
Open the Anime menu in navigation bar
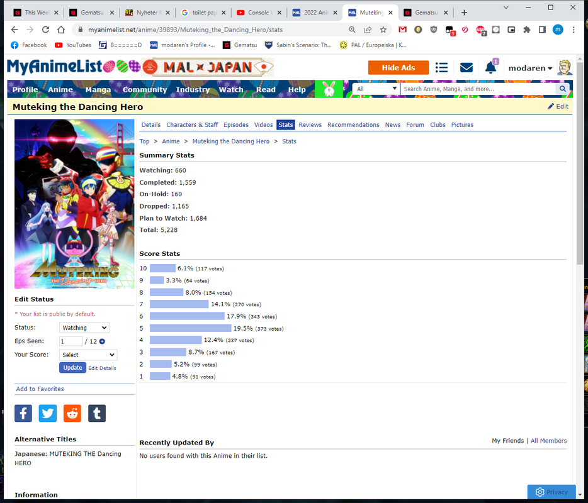coord(60,89)
